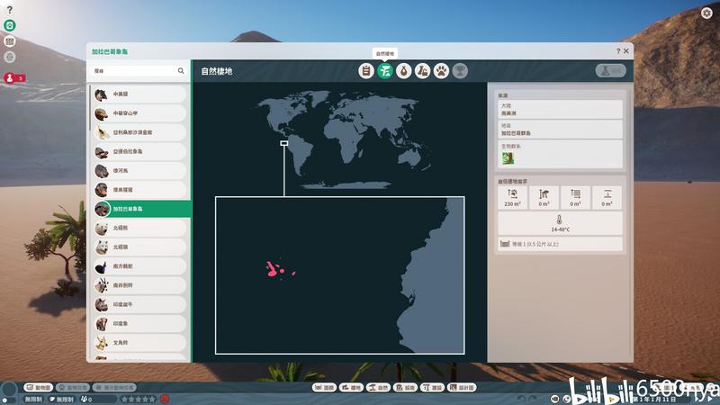This screenshot has height=405, width=720.
Task: Click the search magnifier icon
Action: coord(181,71)
